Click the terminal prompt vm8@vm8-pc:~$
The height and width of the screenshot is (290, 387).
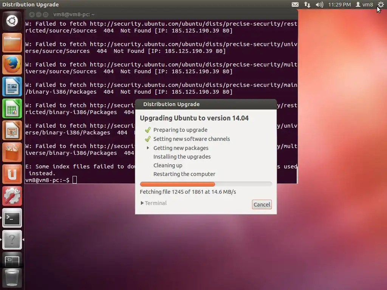47,180
